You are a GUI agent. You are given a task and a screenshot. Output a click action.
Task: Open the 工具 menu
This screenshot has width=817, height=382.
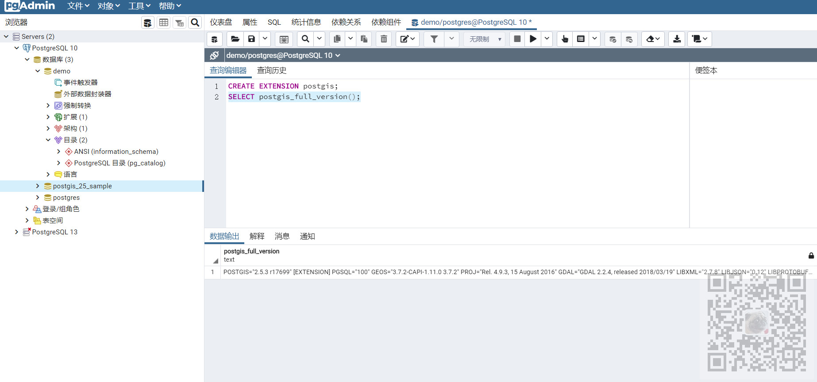(139, 6)
